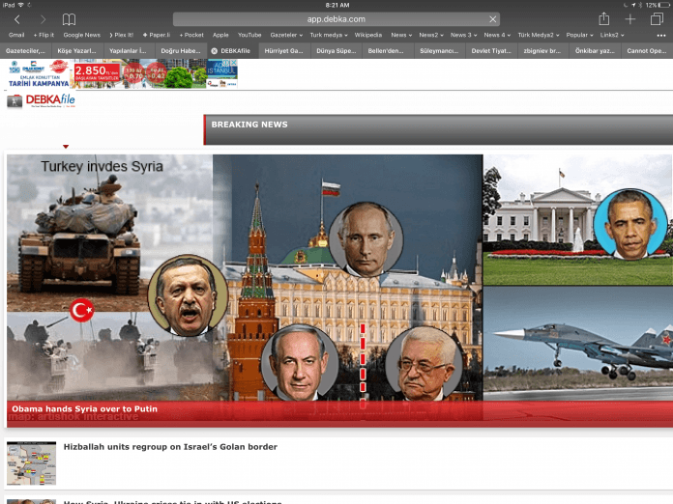Switch to Önkibar yaz... tab
This screenshot has width=673, height=504.
tap(595, 50)
